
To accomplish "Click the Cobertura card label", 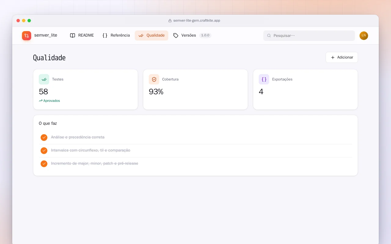I will pyautogui.click(x=170, y=79).
